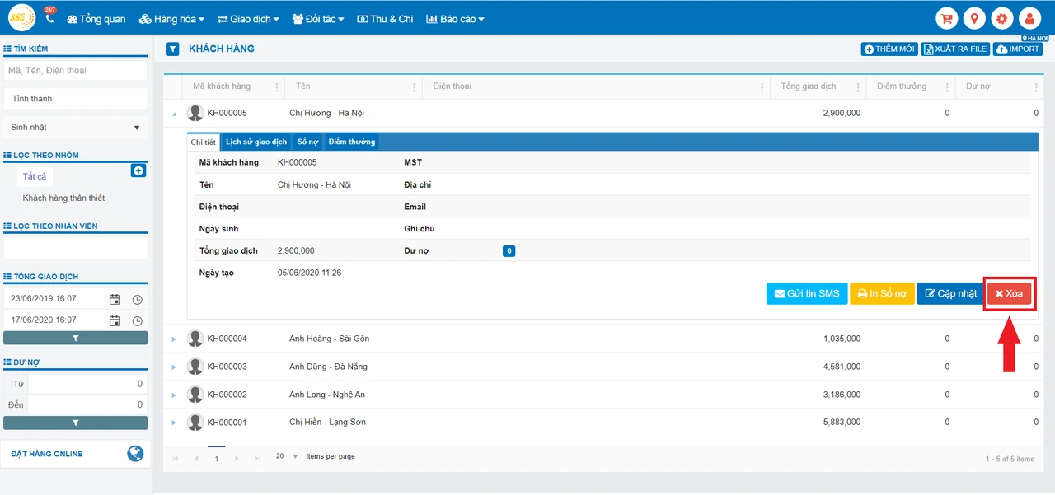Switch to Lịch sử giao dịch tab

256,142
